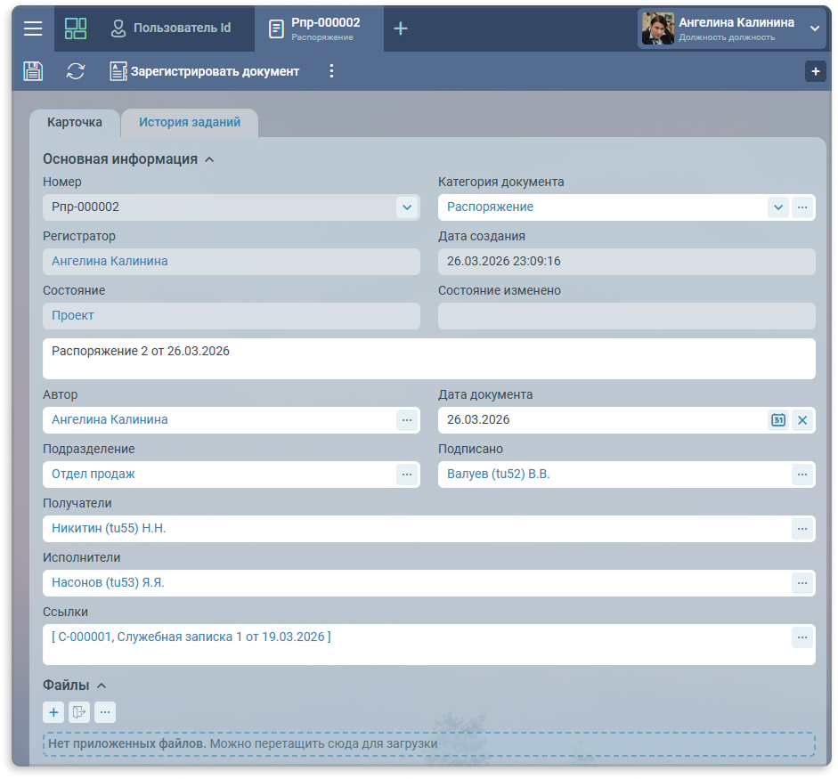
Task: Open the Пользователь Id tab
Action: point(171,28)
